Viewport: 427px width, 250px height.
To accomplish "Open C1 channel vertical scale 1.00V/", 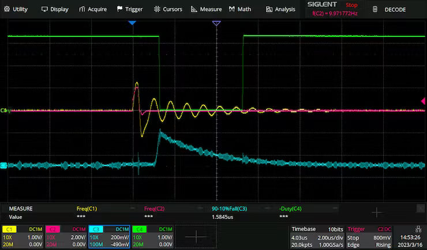I will tap(35, 237).
